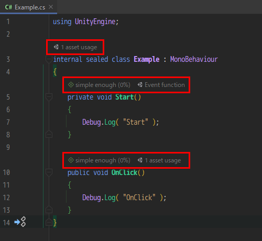Click the fold end marker on line 13
This screenshot has height=241, width=262.
tap(49, 210)
